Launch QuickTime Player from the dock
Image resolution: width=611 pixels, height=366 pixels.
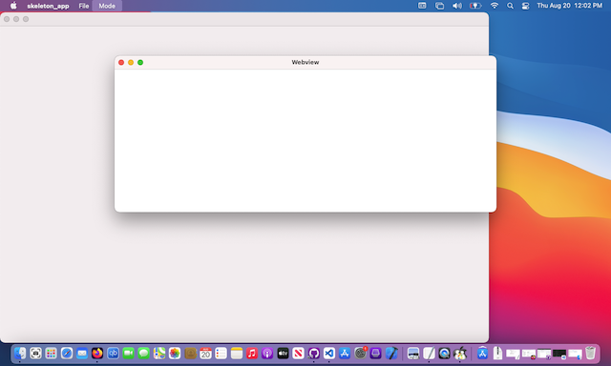444,354
